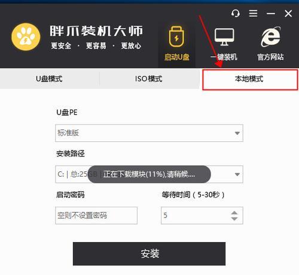Click the 安装 install button
Viewport: 299px width, 275px height.
point(149,253)
